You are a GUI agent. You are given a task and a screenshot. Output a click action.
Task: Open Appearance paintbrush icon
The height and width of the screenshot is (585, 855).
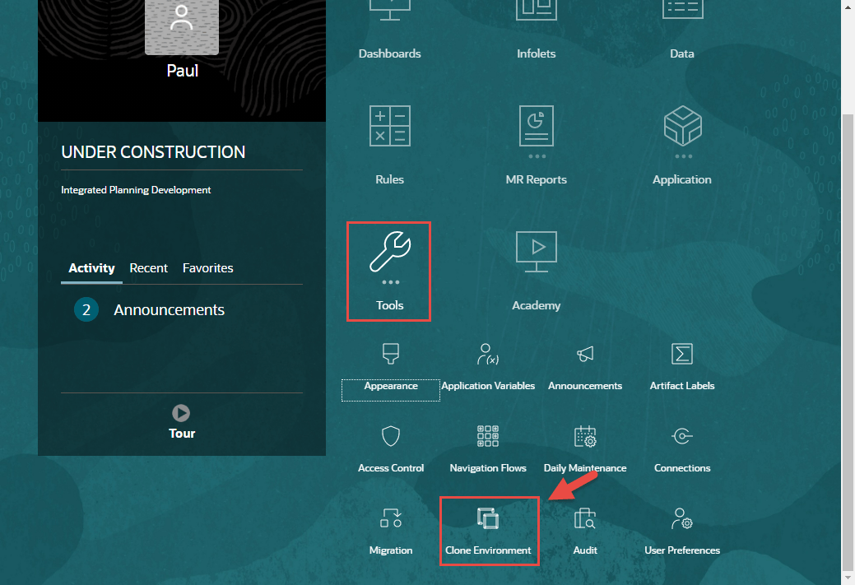(391, 355)
